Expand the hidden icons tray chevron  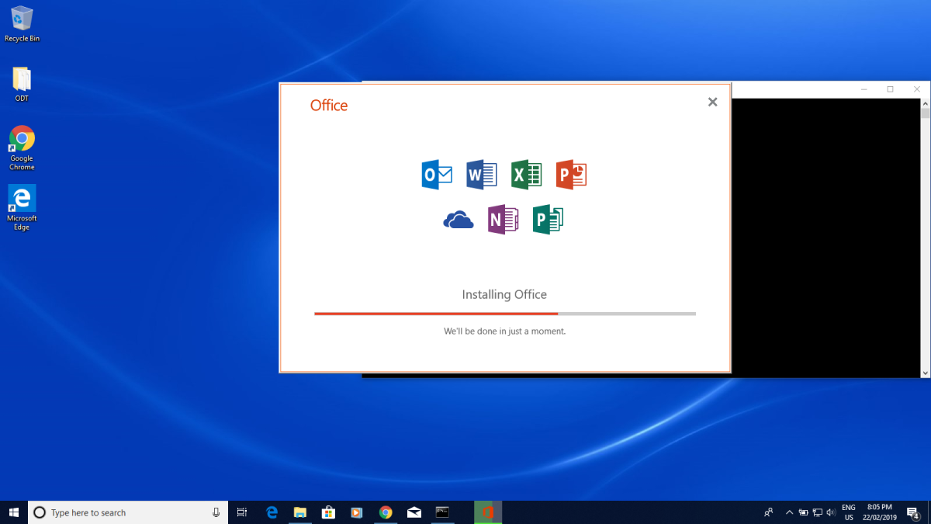pyautogui.click(x=789, y=512)
